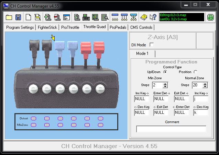Click the save floppy disk icon
The height and width of the screenshot is (155, 219).
(x=18, y=17)
